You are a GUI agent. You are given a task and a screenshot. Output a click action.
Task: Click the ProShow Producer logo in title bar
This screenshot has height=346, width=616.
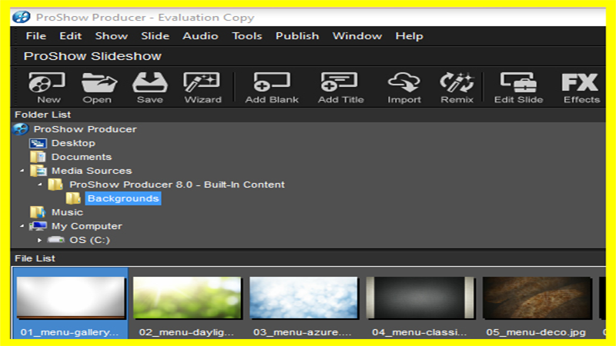(x=22, y=17)
